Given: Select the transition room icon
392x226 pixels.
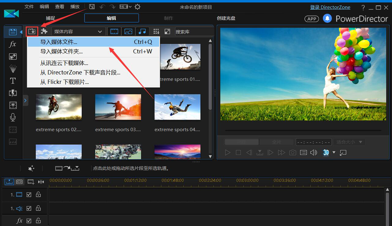Looking at the screenshot, I should pyautogui.click(x=13, y=93).
